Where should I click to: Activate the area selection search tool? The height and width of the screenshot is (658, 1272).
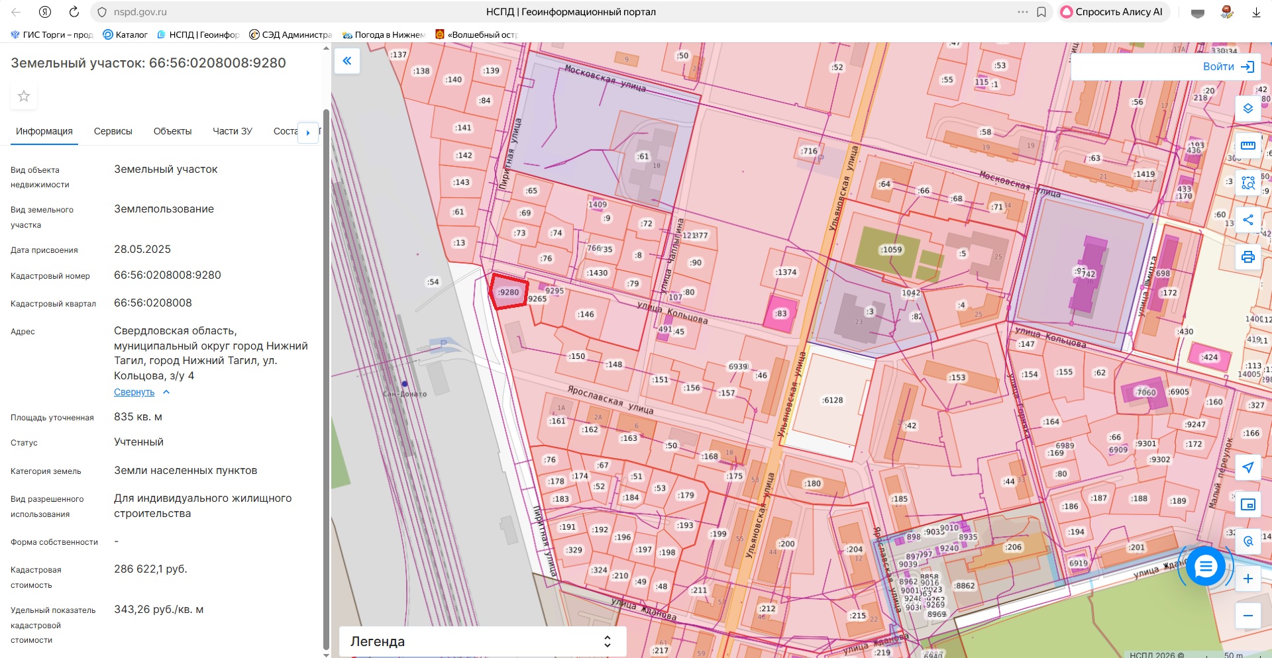(x=1247, y=183)
